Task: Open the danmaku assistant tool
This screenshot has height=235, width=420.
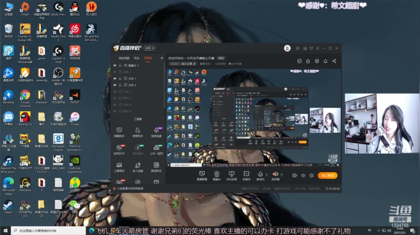Action: [119, 132]
